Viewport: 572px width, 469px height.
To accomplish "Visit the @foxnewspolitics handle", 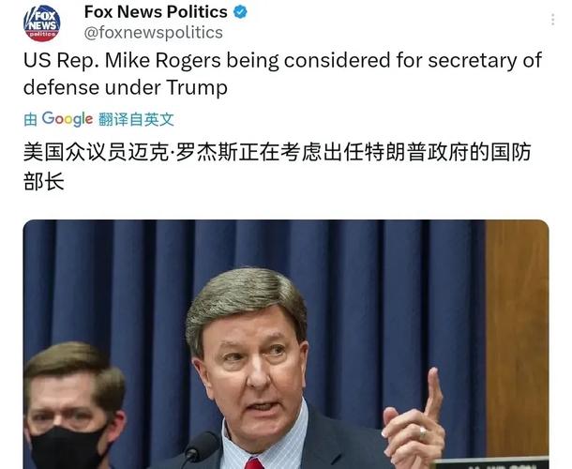I will (x=153, y=33).
